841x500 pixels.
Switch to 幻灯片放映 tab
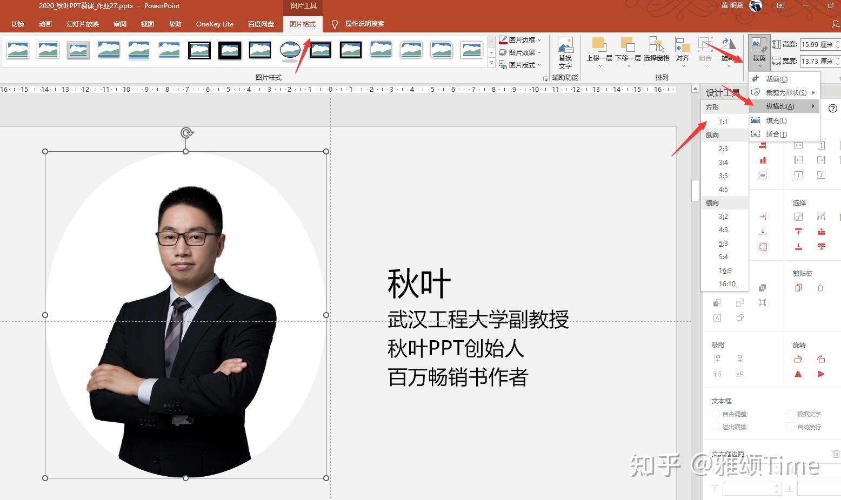tap(83, 24)
